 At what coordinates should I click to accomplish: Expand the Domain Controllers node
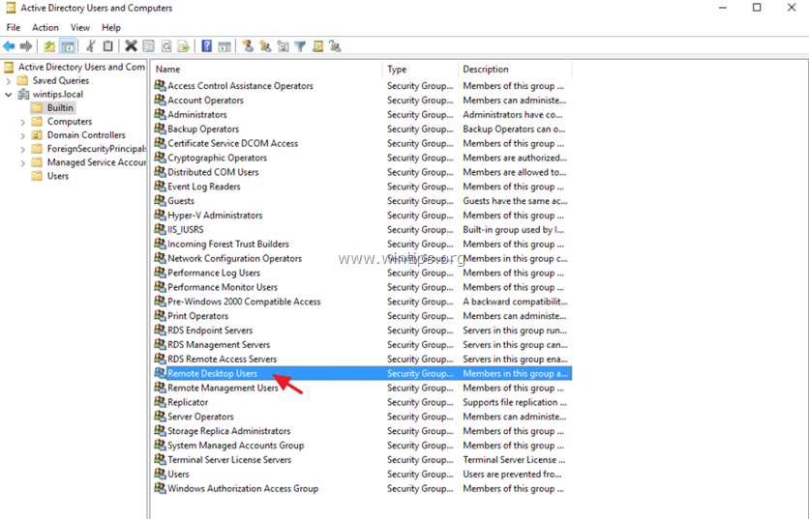22,135
